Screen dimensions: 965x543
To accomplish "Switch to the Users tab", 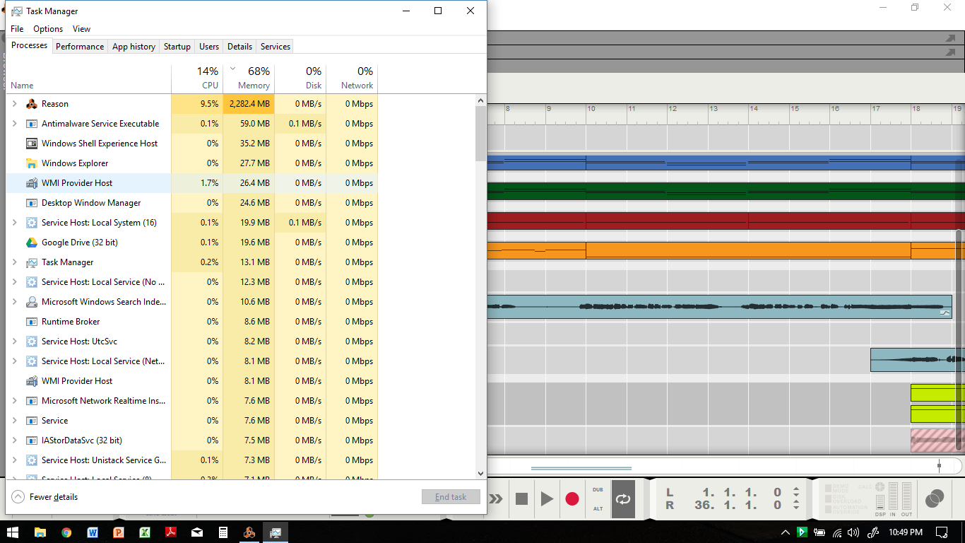I will [x=209, y=47].
